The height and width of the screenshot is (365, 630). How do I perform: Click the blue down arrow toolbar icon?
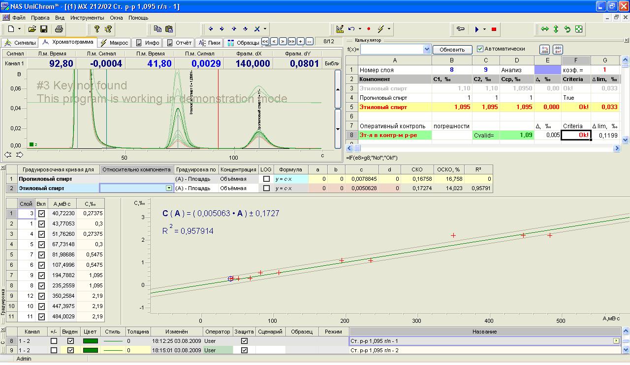(x=245, y=29)
